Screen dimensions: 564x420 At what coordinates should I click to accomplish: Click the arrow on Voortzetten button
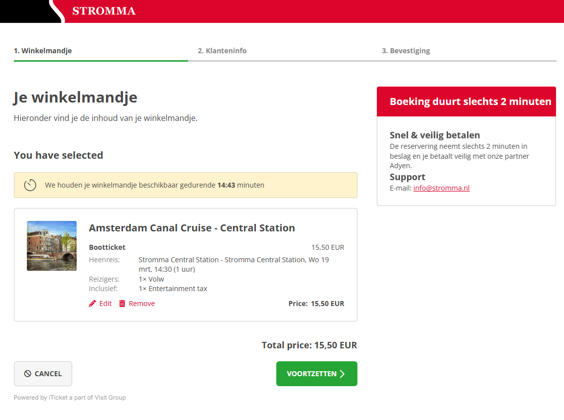coord(342,374)
